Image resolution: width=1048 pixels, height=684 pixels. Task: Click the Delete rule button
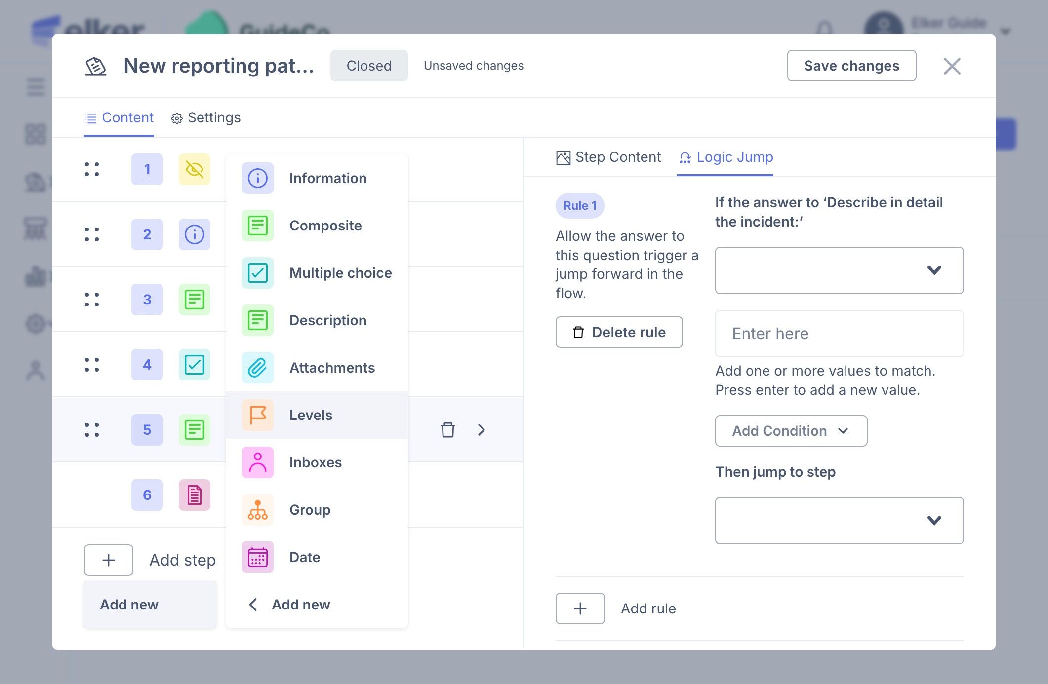[619, 332]
